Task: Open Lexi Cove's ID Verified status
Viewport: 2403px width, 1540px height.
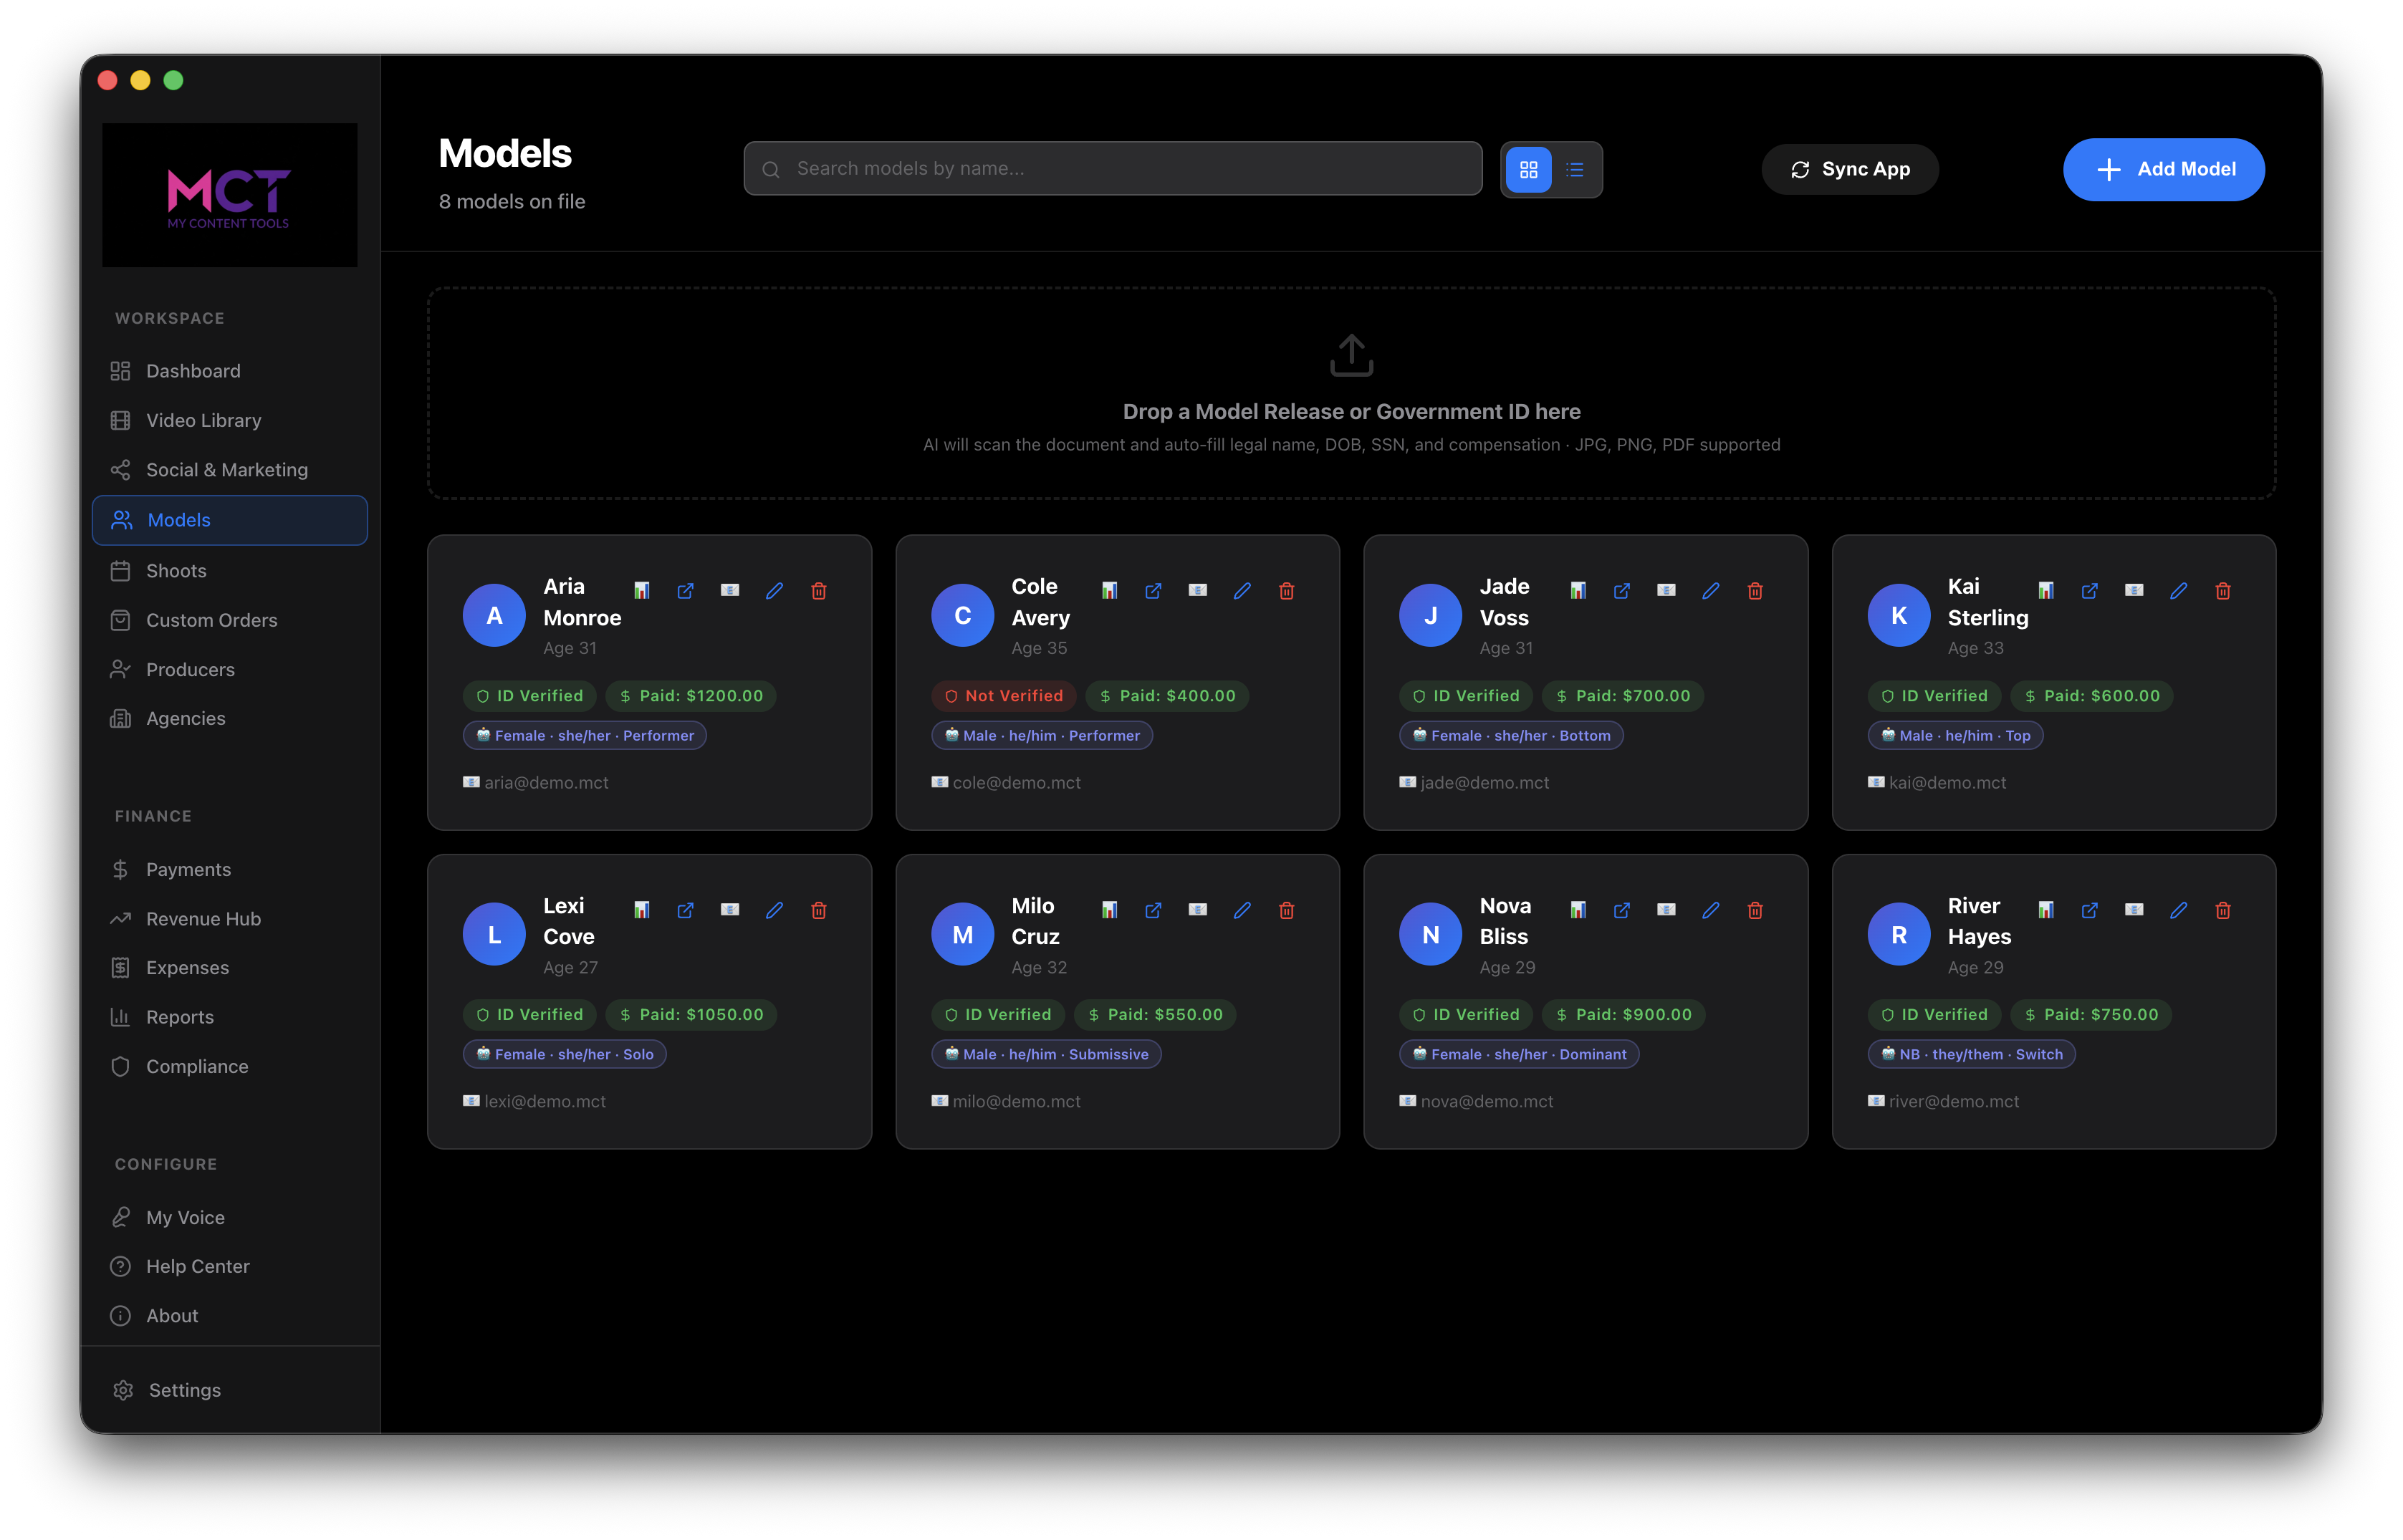Action: pyautogui.click(x=530, y=1014)
